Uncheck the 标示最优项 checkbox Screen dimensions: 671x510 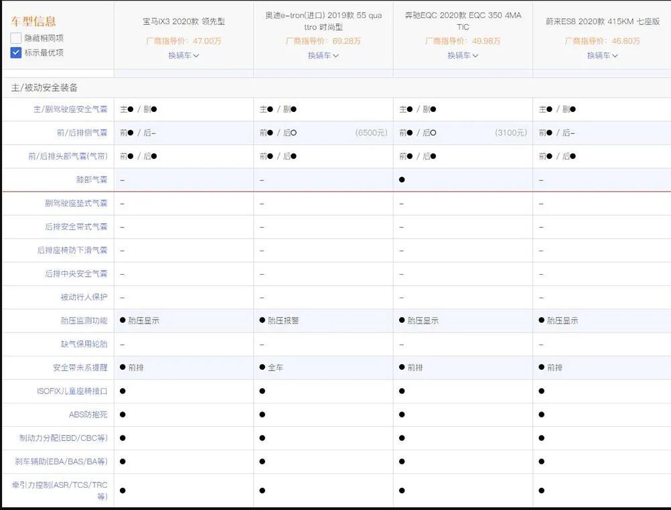click(16, 53)
